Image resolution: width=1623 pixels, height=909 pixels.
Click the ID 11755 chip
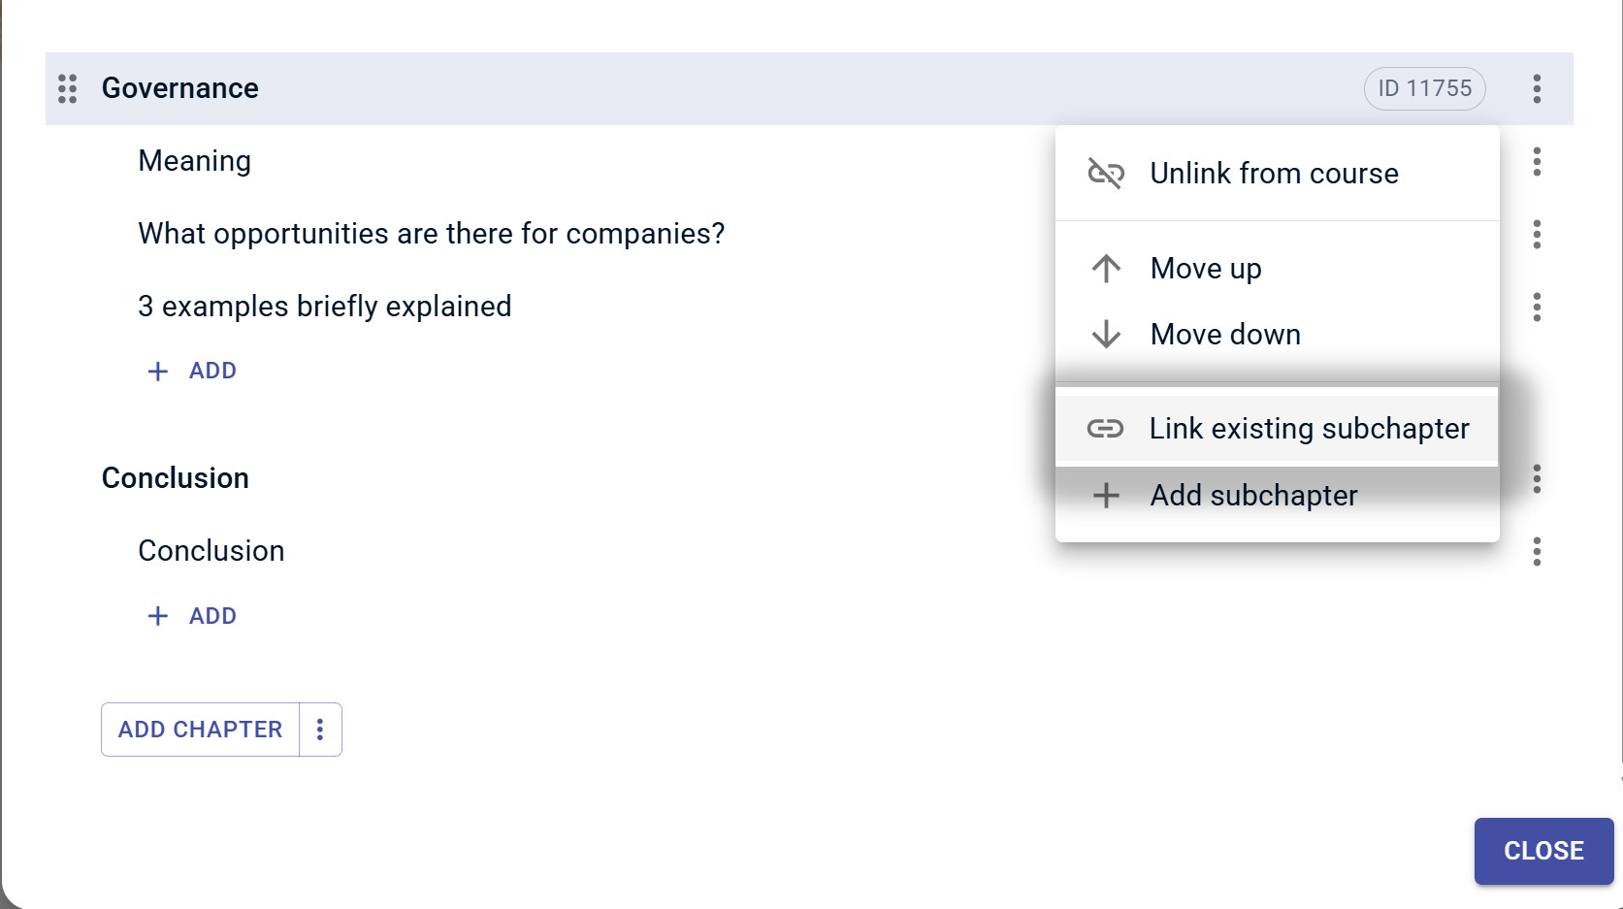pyautogui.click(x=1424, y=88)
